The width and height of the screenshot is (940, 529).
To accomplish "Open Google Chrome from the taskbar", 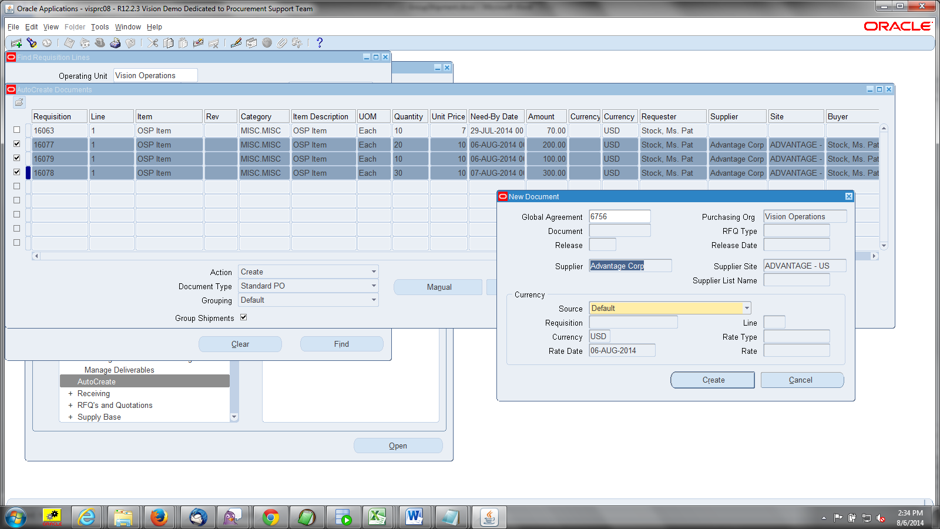I will [271, 517].
